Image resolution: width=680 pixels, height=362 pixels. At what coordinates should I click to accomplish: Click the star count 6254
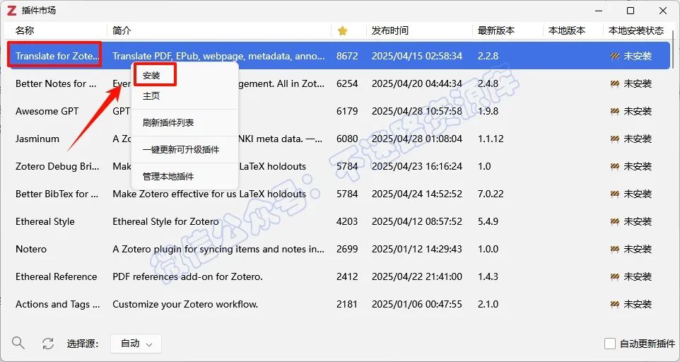pos(347,83)
